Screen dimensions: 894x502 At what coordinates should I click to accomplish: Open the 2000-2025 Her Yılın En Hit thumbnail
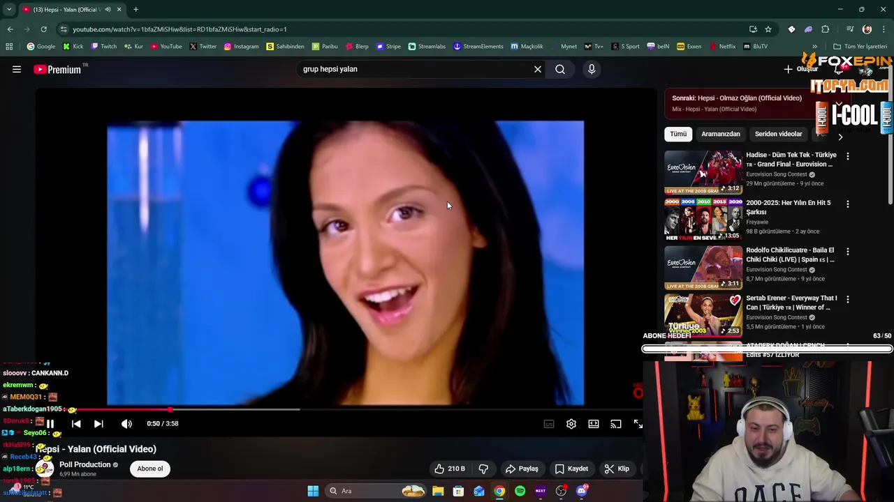point(703,220)
